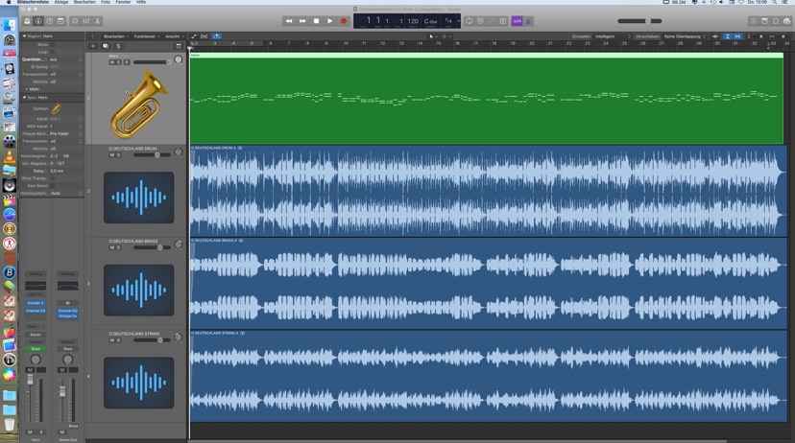Open the Ansicht menu in Tracks area
The height and width of the screenshot is (443, 795).
pos(175,36)
